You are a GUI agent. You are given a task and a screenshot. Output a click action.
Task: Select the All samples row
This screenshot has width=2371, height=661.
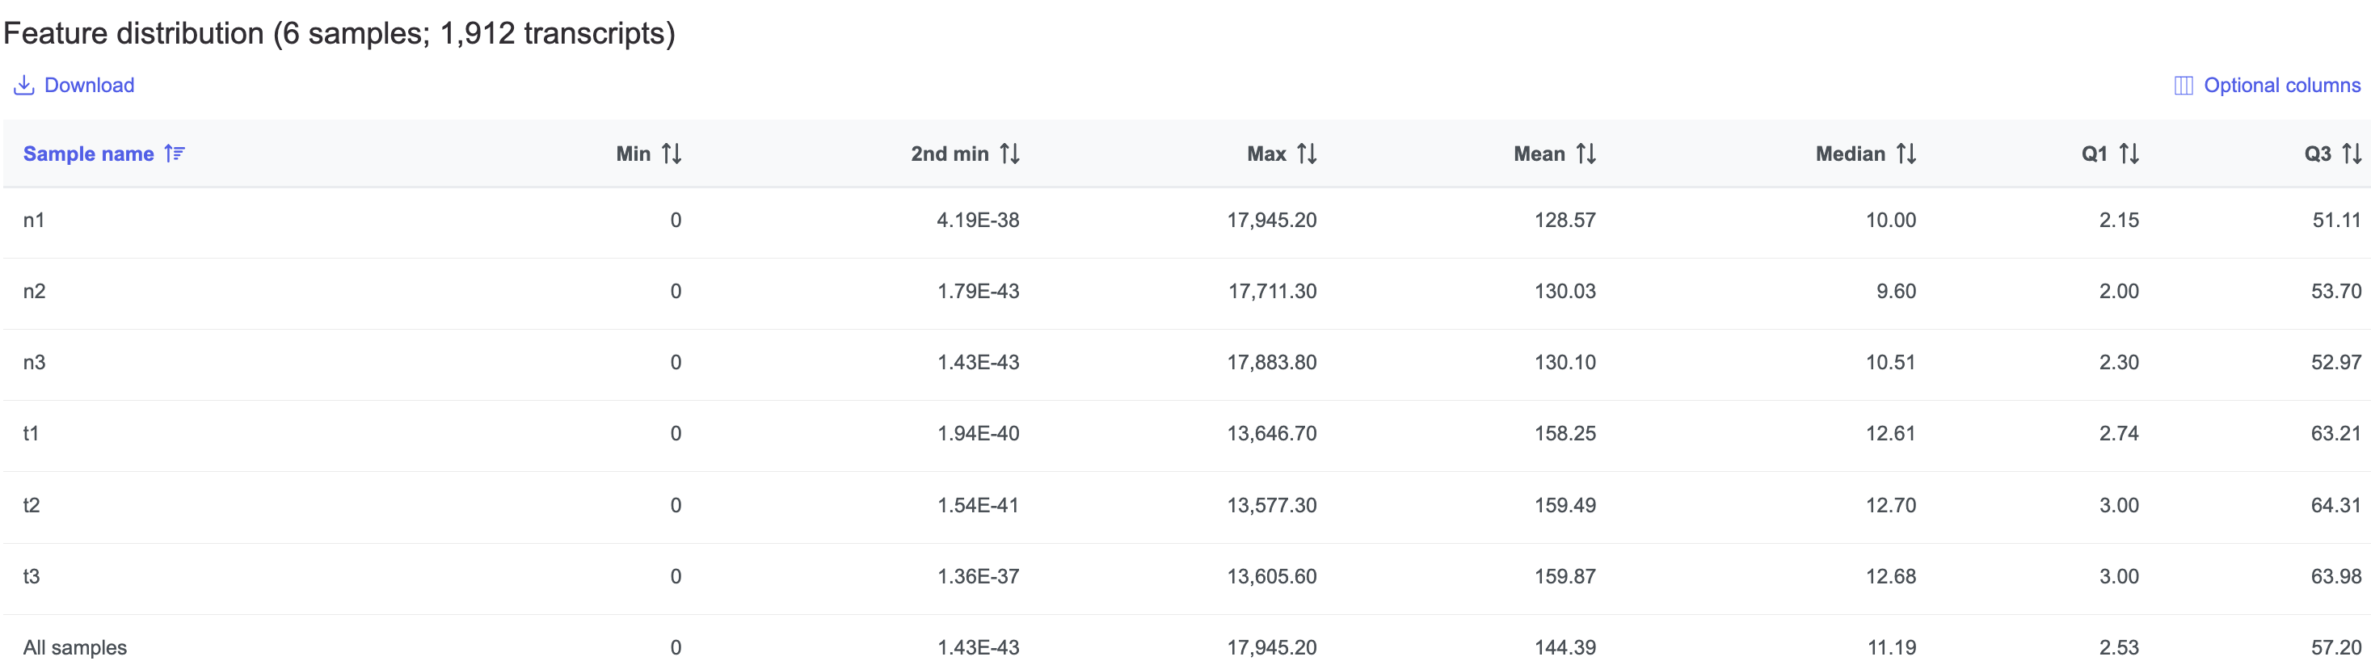coord(74,647)
